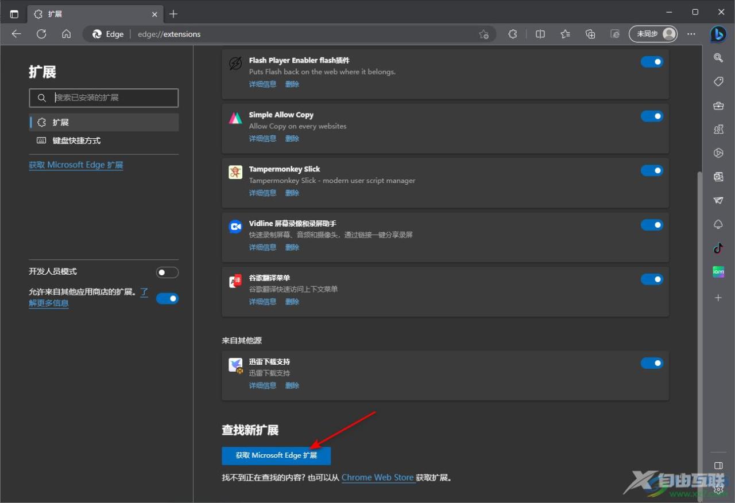735x503 pixels.
Task: Click the Flash Player Enabler extension icon
Action: (x=235, y=64)
